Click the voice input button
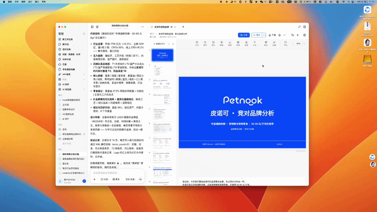This screenshot has width=377, height=212. click(140, 179)
